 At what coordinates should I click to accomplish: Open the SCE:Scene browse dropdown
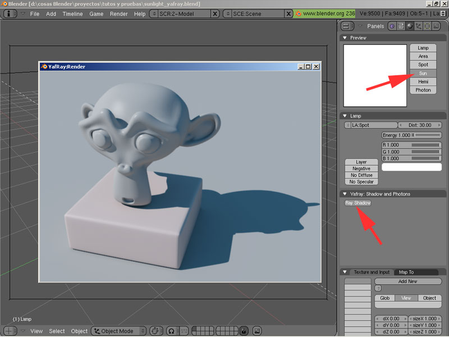(228, 13)
